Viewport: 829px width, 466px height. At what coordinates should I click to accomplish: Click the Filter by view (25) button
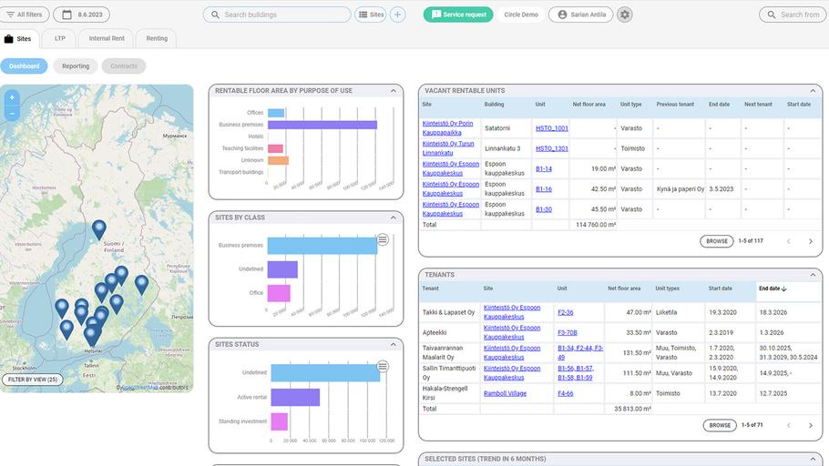pos(32,380)
